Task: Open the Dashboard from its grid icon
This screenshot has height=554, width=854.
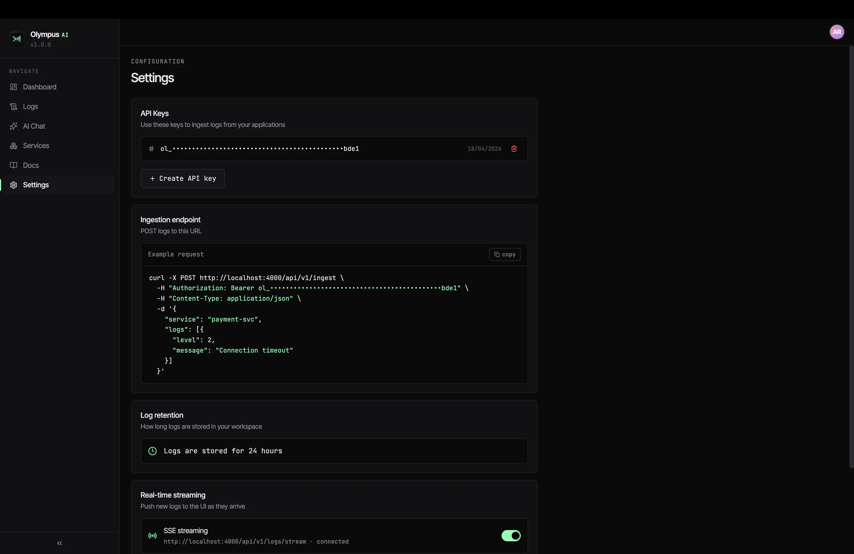Action: point(14,87)
